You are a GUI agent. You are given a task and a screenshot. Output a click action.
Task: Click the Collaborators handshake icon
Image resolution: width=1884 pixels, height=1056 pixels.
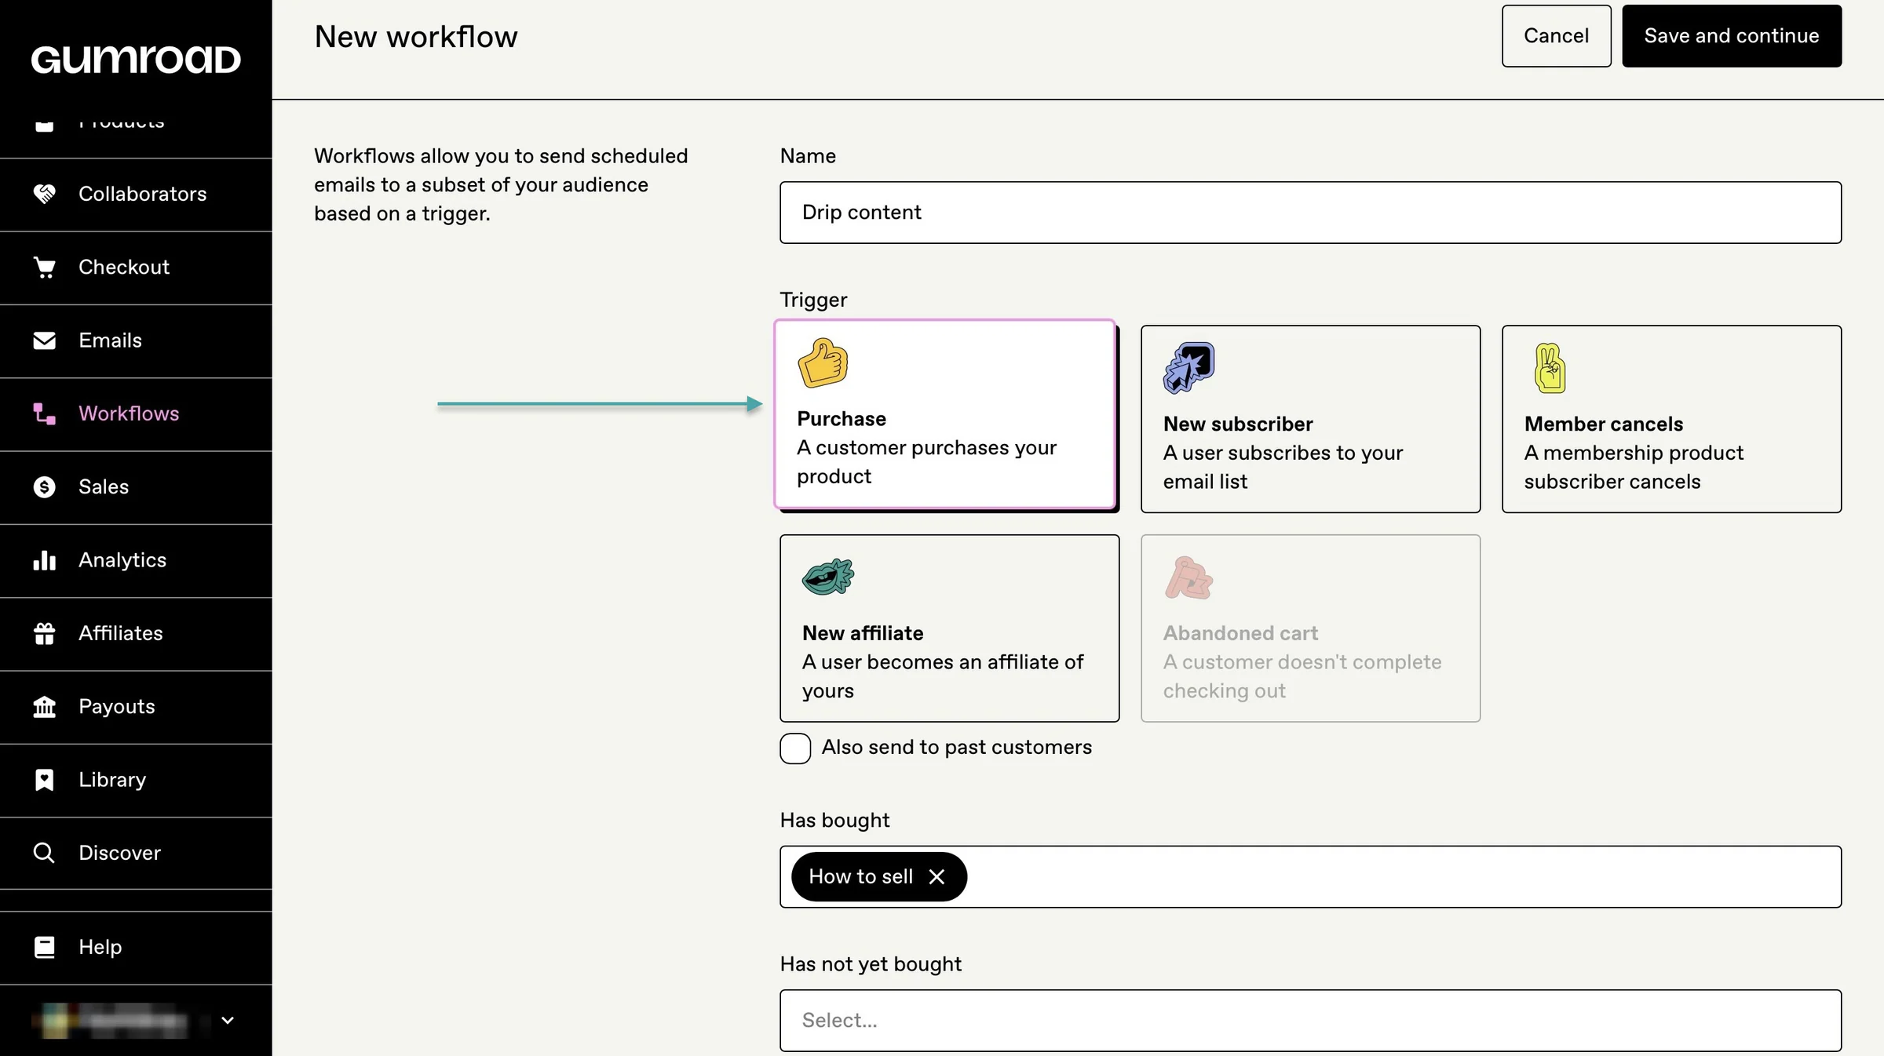(x=45, y=194)
